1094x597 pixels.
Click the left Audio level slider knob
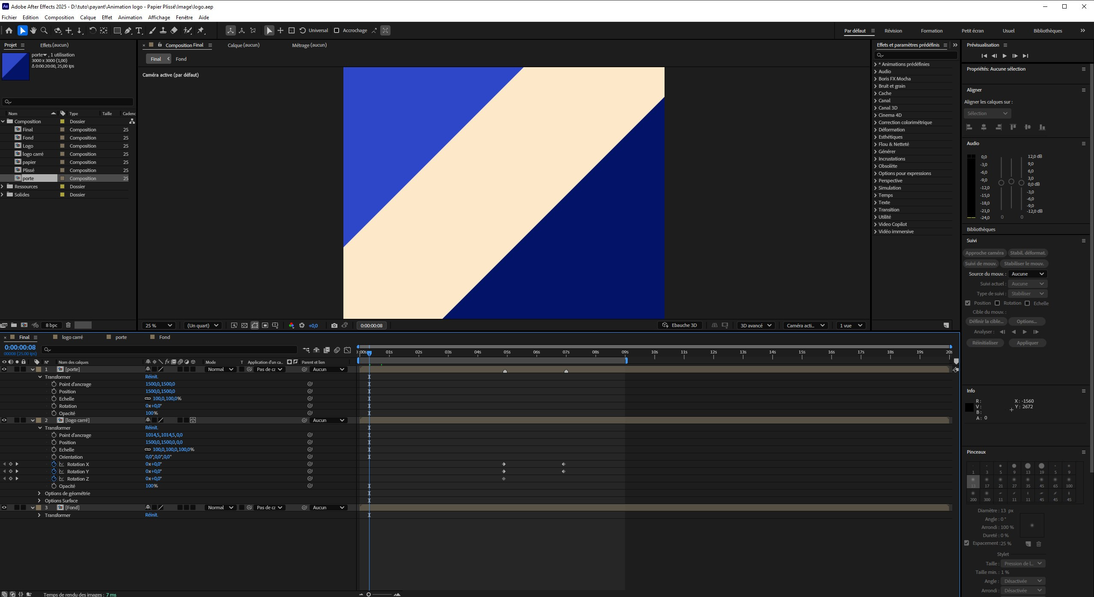pos(1001,183)
